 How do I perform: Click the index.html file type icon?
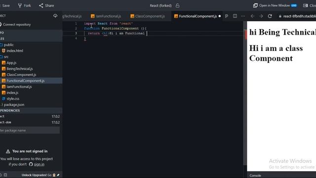tap(3, 50)
